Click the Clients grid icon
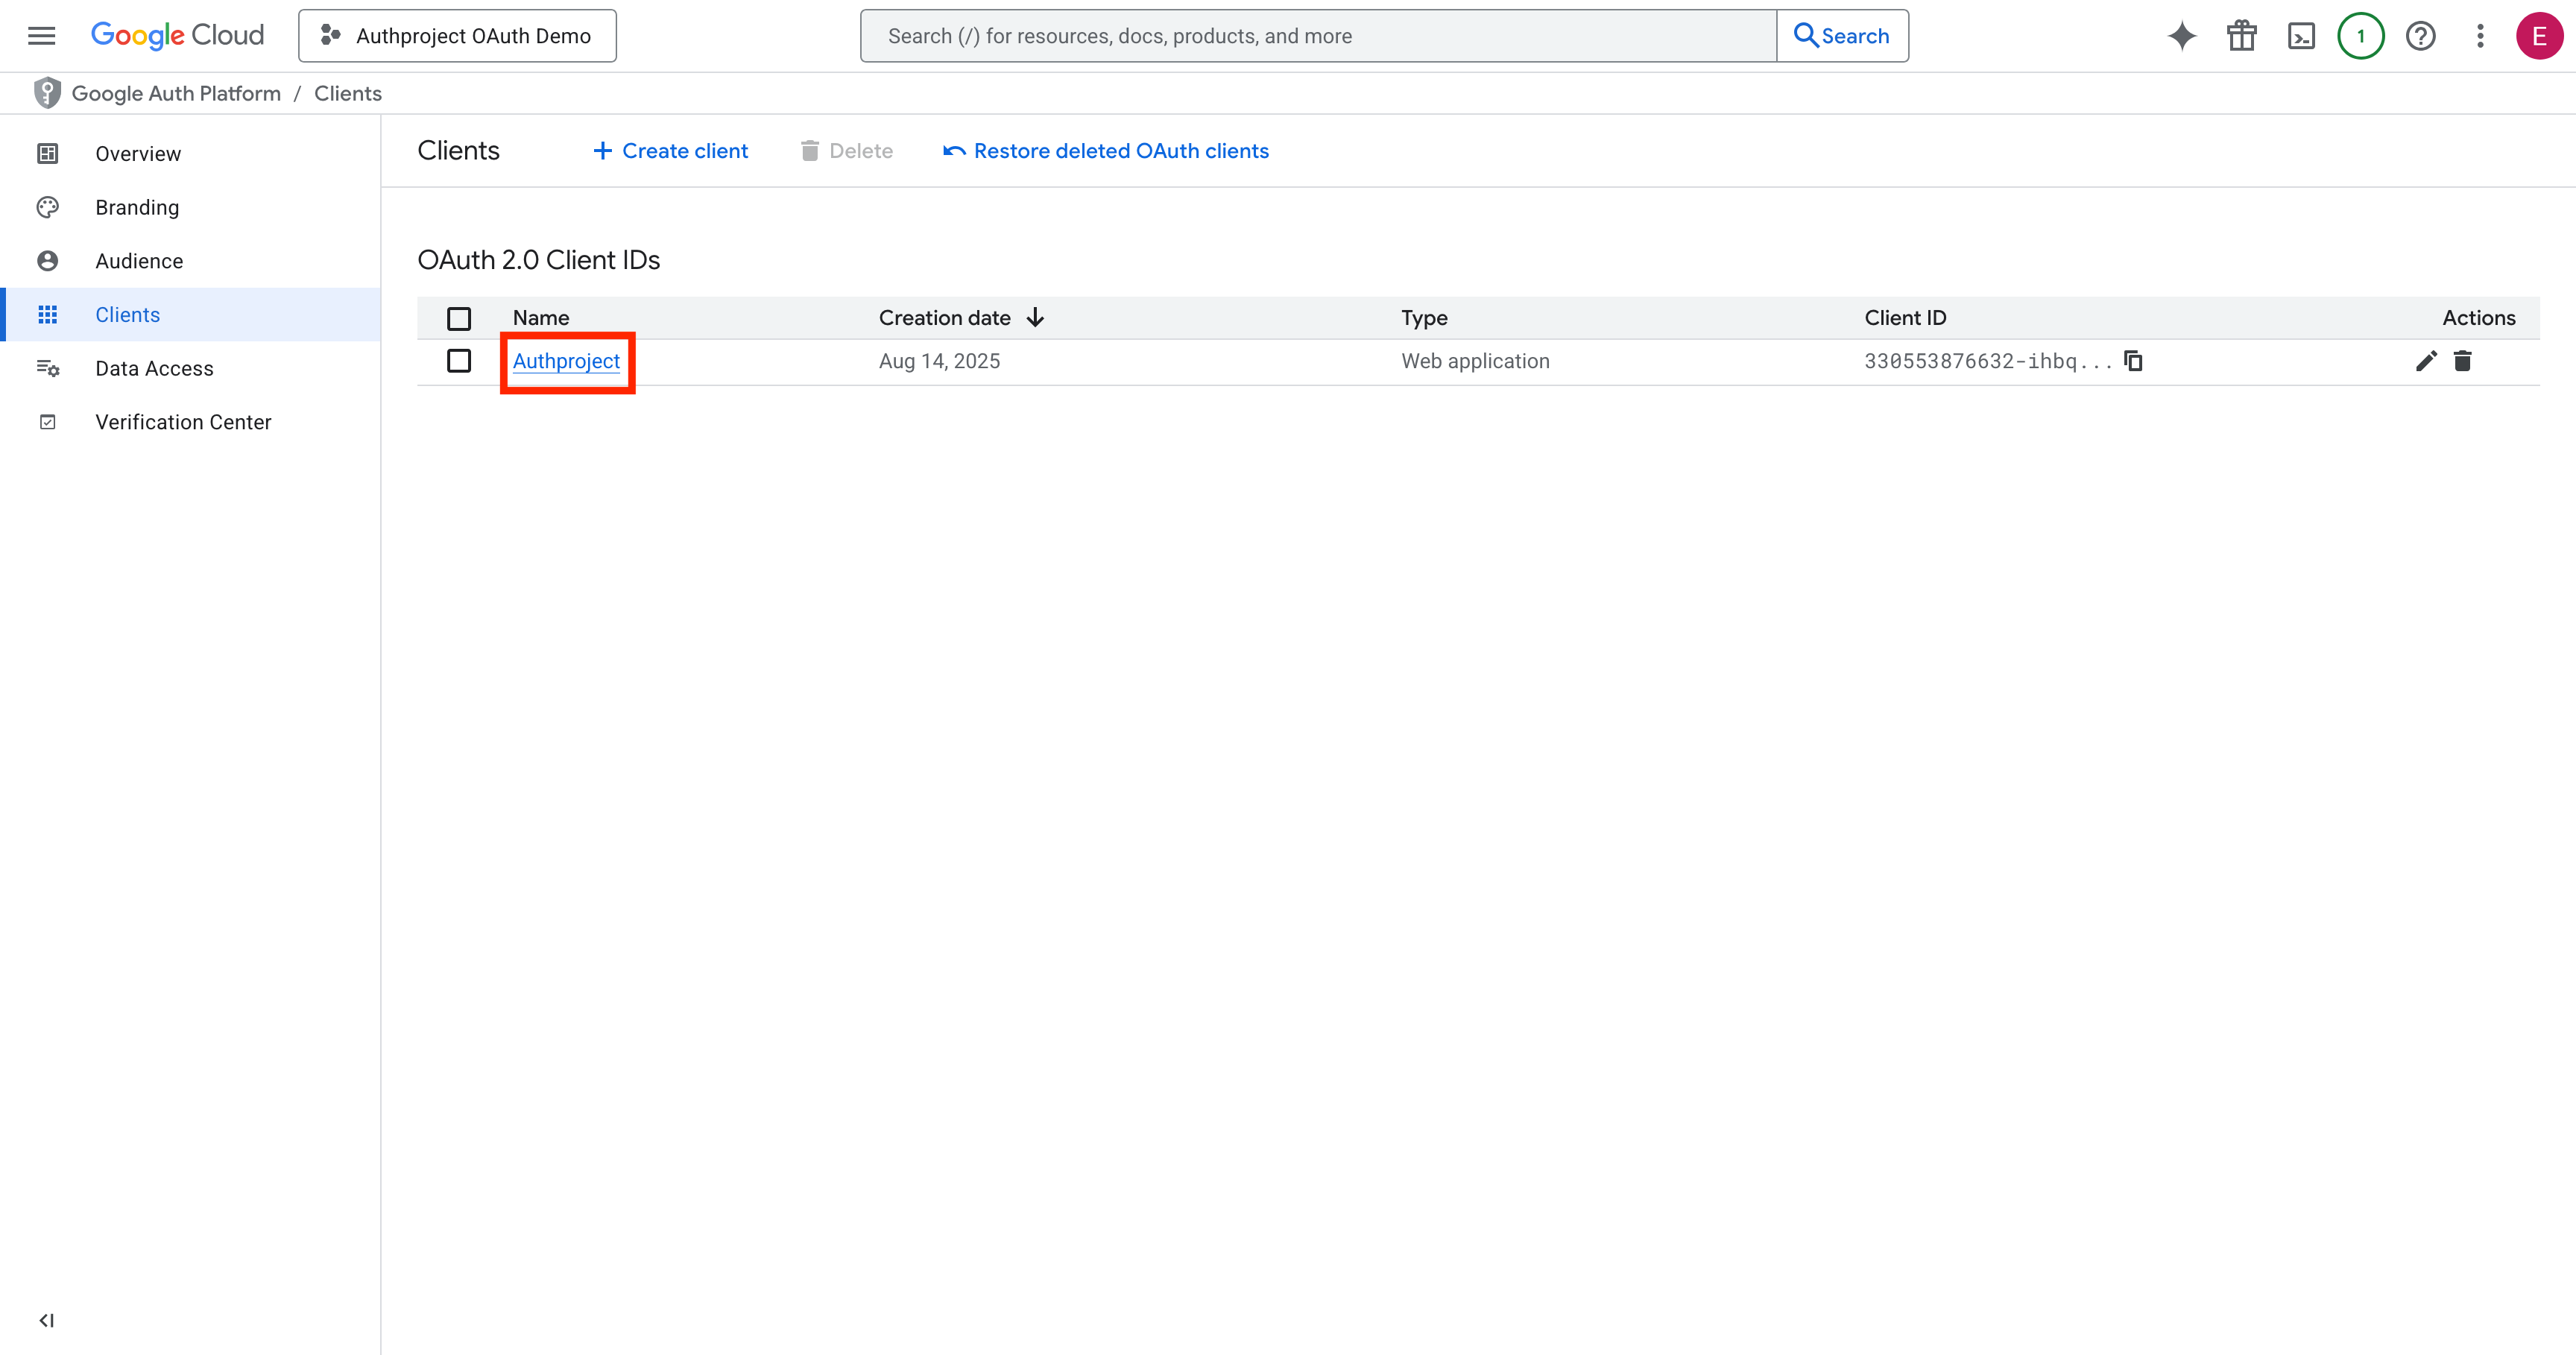Viewport: 2576px width, 1355px height. click(47, 315)
